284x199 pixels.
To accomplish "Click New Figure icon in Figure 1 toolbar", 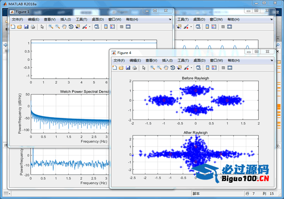I will pyautogui.click(x=13, y=27).
